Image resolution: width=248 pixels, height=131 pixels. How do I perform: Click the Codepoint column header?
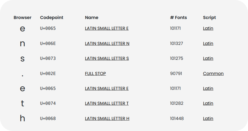[x=52, y=17]
